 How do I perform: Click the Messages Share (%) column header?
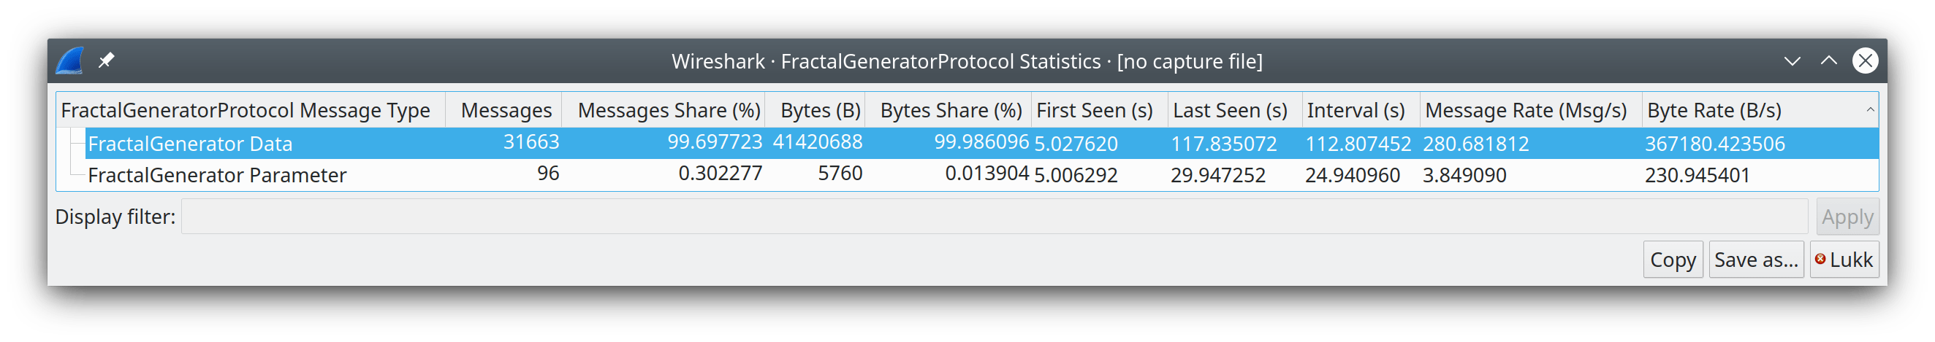click(x=669, y=111)
